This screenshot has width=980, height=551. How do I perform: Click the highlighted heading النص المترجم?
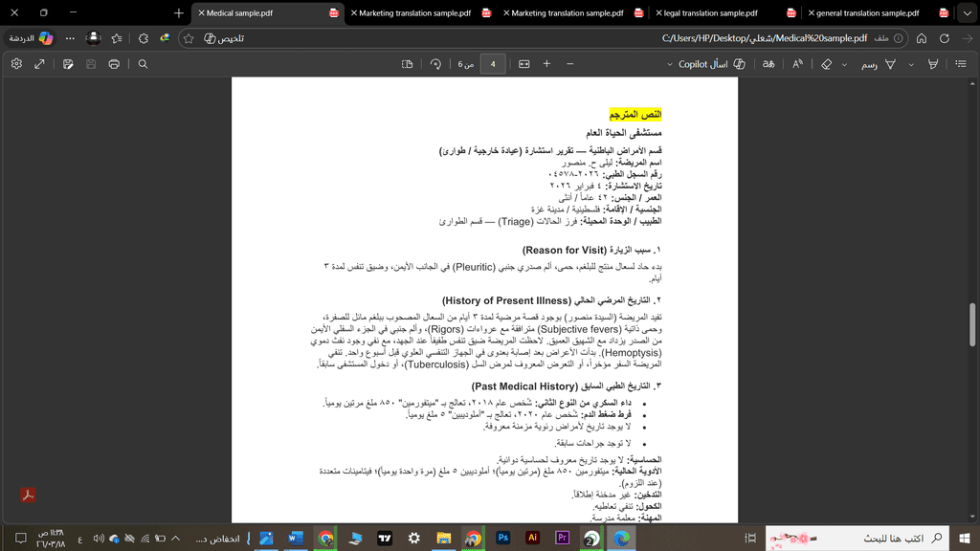[635, 115]
